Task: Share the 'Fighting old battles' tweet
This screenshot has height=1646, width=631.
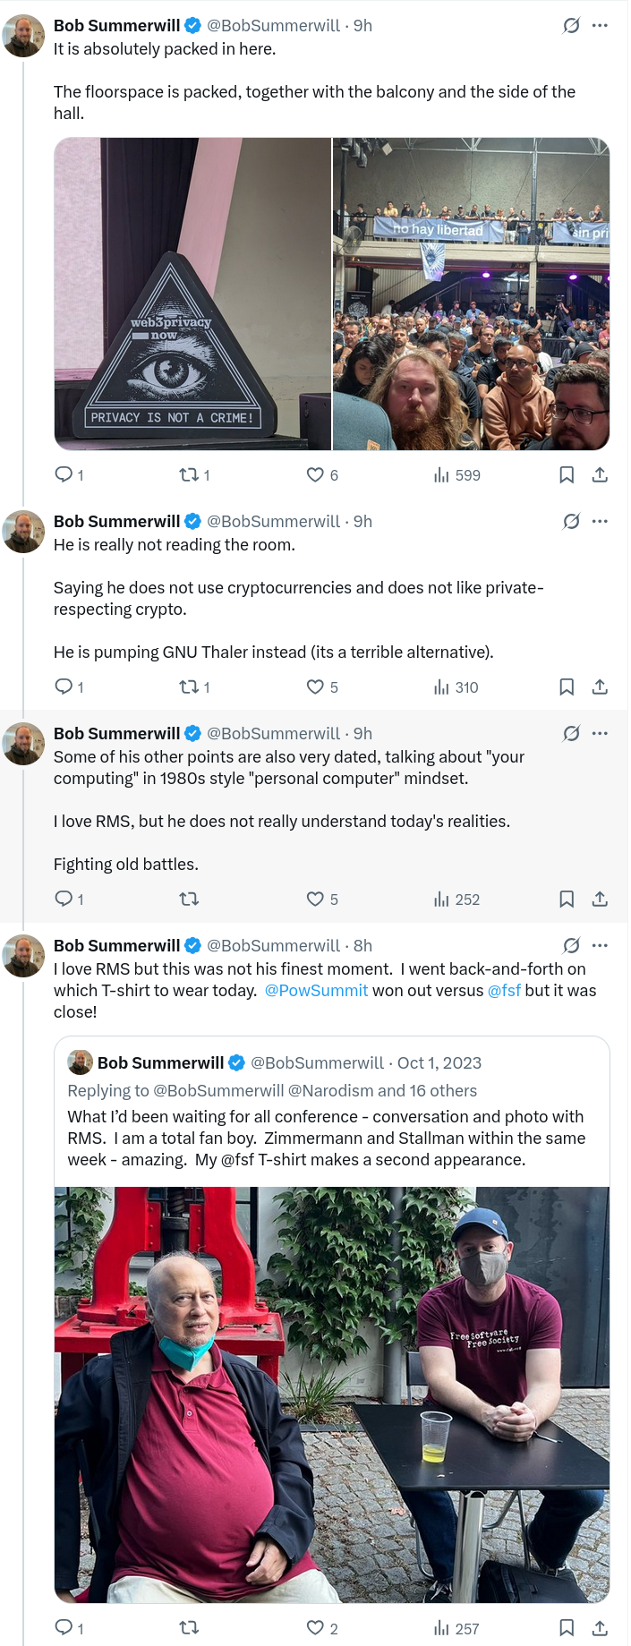Action: [600, 899]
